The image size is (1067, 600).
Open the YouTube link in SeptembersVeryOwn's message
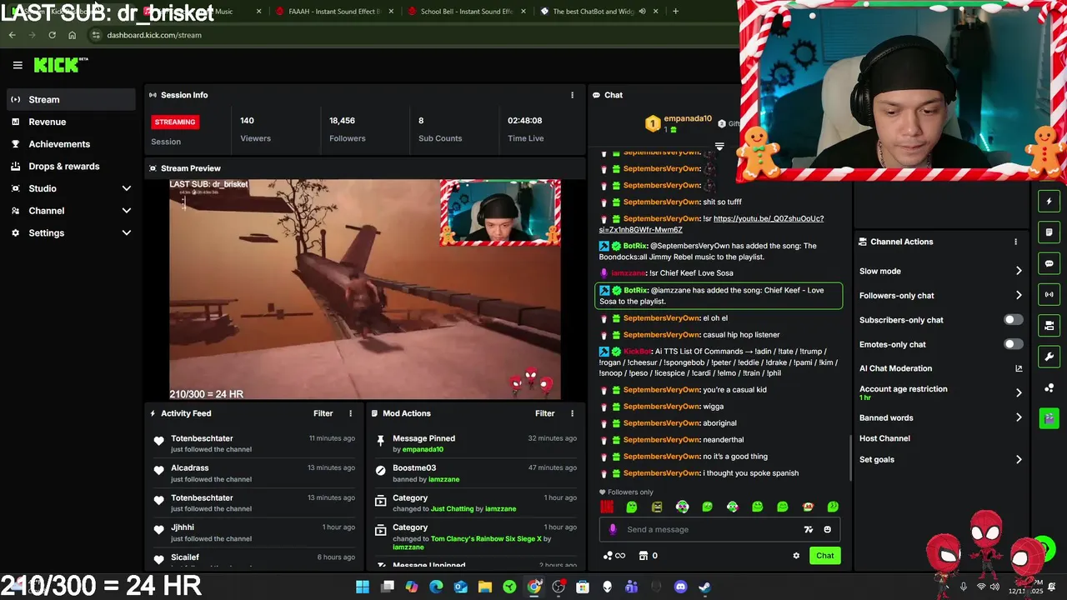[x=711, y=224]
